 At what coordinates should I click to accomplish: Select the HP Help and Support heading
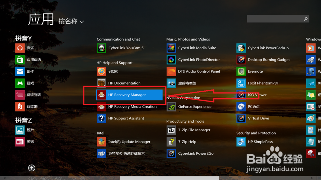115,63
